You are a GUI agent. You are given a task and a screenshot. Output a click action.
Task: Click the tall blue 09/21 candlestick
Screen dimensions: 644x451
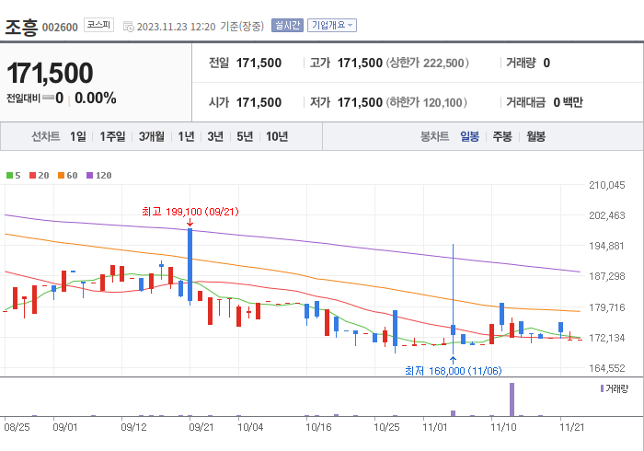coord(190,265)
